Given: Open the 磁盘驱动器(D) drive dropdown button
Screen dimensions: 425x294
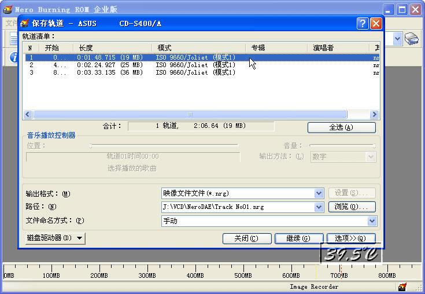Looking at the screenshot, I should [x=56, y=238].
